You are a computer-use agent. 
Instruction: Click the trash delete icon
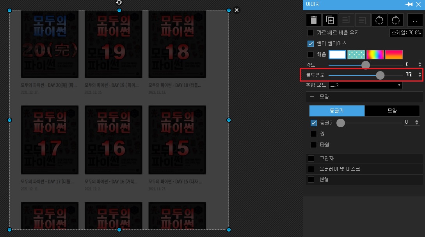314,20
